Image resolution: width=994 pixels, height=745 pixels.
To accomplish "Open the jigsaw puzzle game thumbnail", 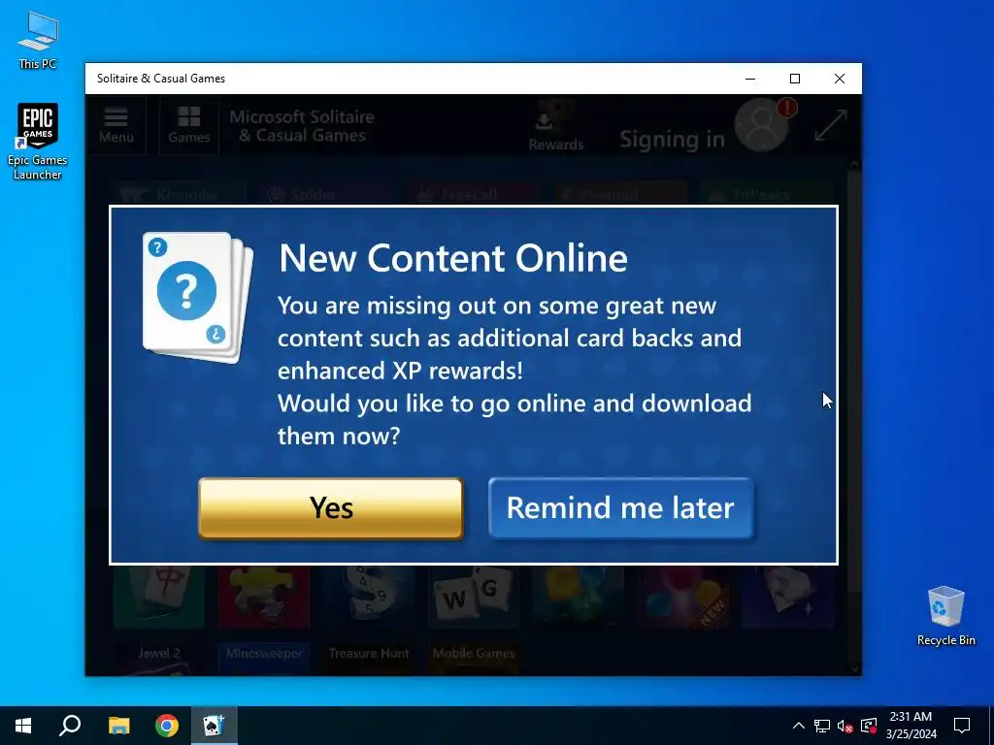I will tap(264, 597).
